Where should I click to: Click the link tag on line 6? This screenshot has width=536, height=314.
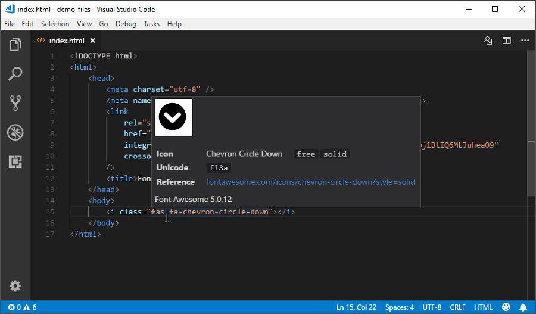tap(117, 112)
